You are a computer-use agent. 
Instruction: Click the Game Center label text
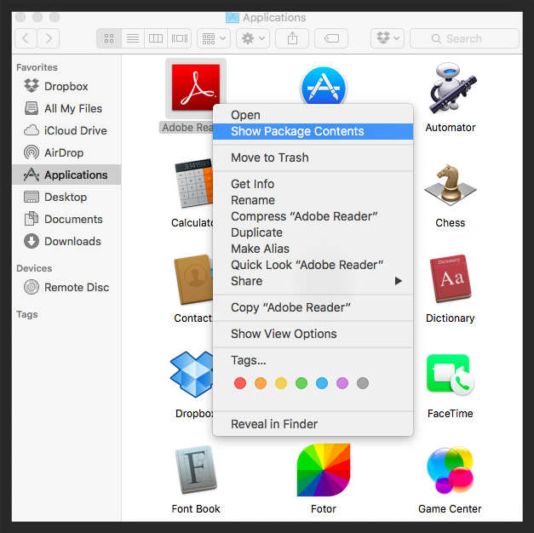click(x=450, y=509)
